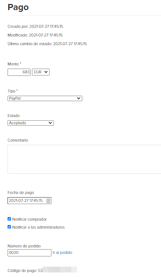
Task: Click the Fecha de pago date field
Action: [29, 201]
